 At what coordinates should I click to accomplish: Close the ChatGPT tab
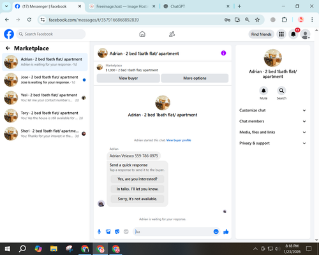pyautogui.click(x=228, y=6)
